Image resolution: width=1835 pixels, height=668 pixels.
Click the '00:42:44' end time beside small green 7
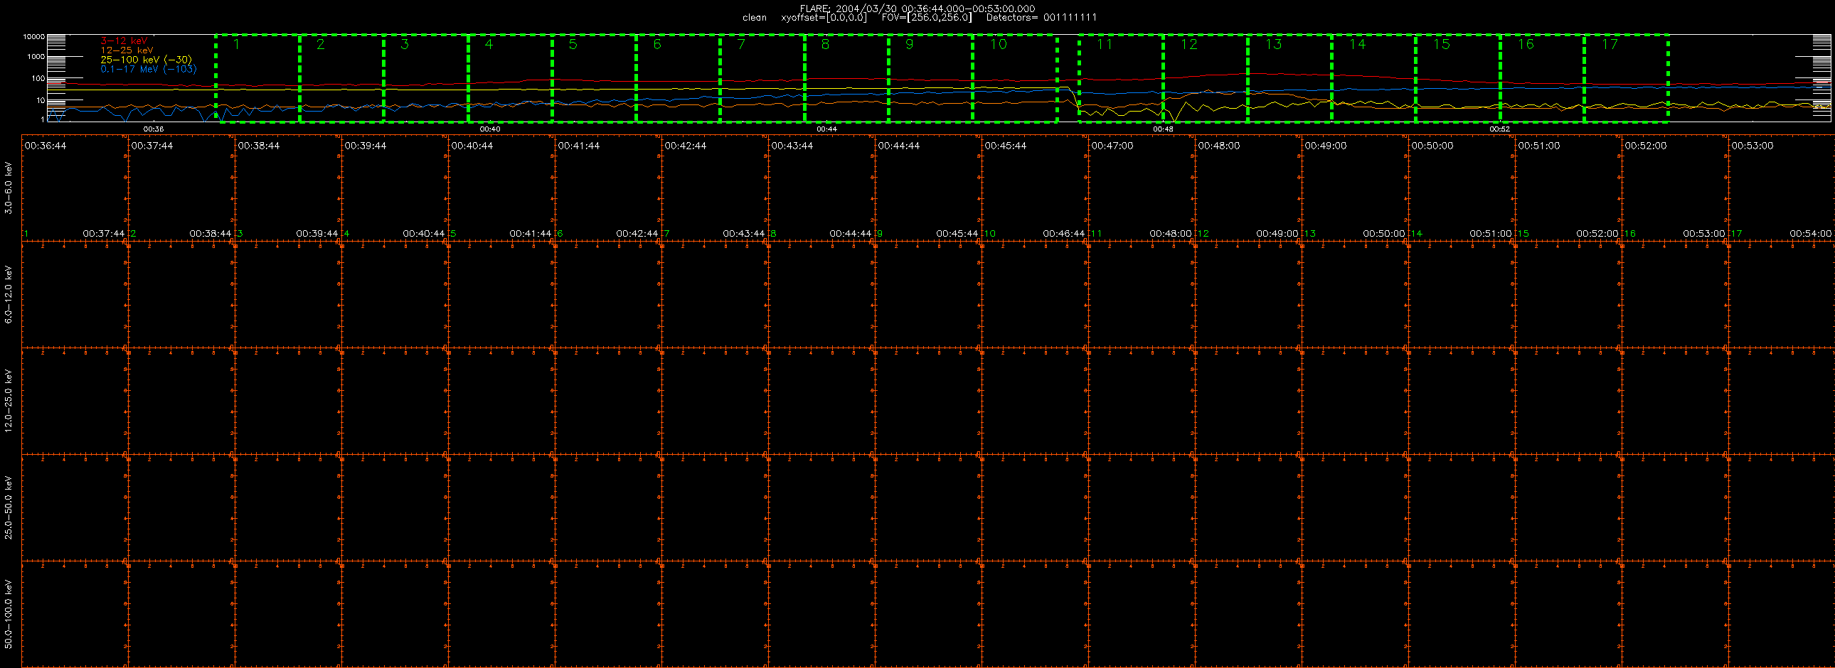637,233
